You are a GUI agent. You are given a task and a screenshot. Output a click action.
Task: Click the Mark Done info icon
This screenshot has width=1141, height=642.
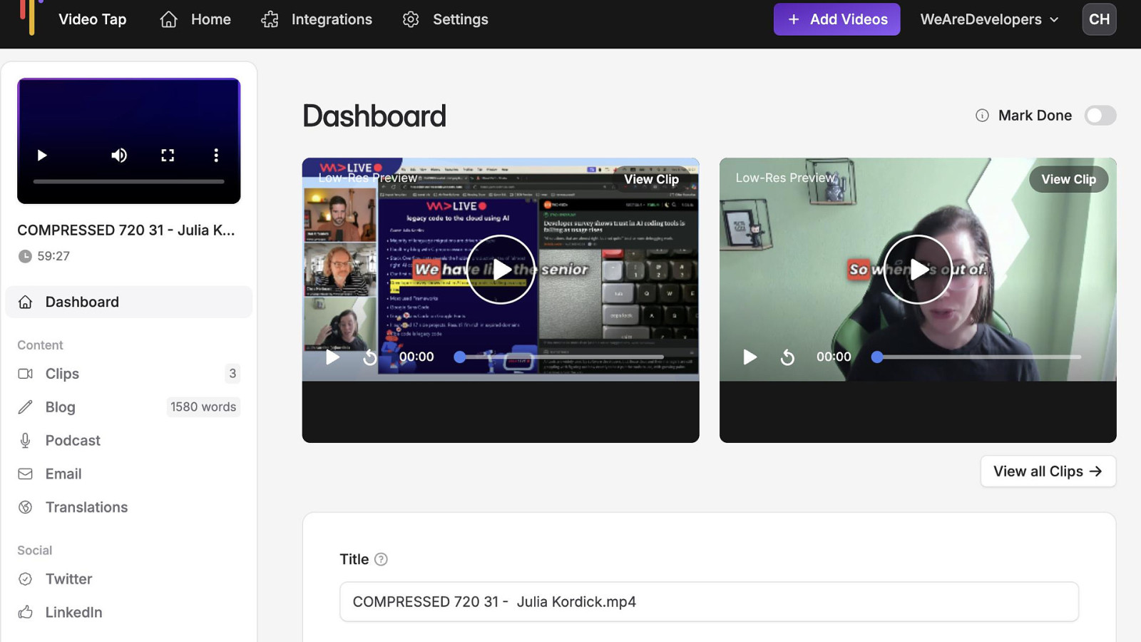(982, 116)
